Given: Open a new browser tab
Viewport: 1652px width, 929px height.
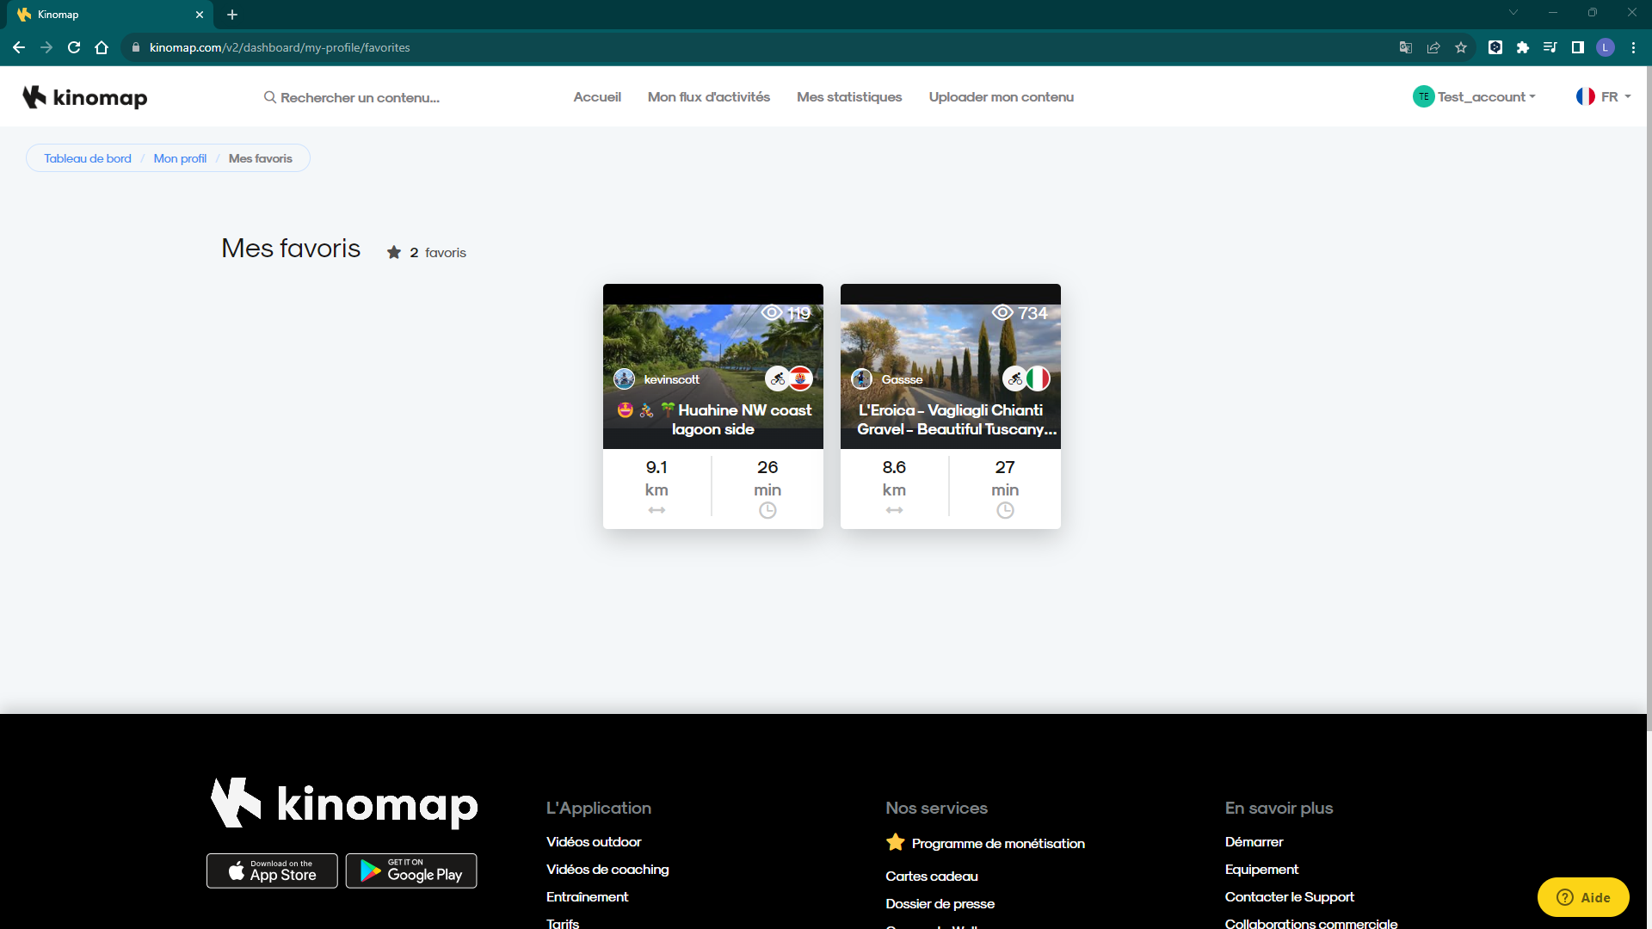Looking at the screenshot, I should [232, 15].
